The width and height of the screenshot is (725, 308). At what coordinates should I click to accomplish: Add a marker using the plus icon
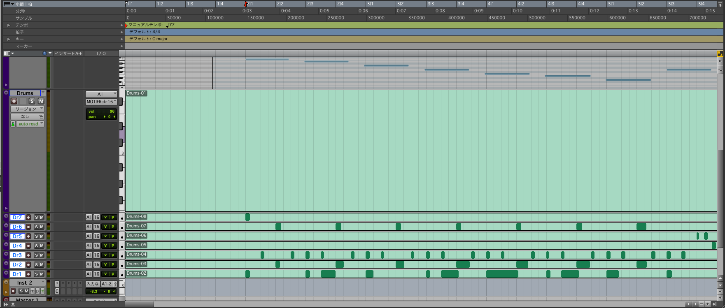click(121, 46)
